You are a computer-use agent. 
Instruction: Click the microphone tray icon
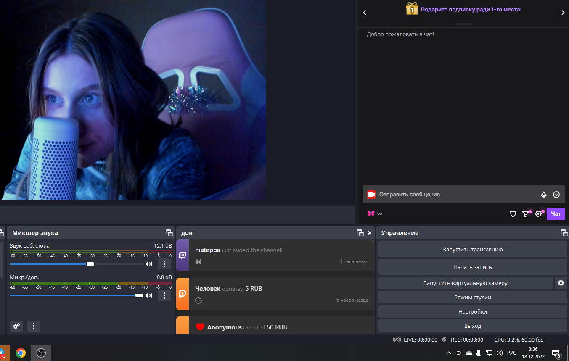pos(479,353)
